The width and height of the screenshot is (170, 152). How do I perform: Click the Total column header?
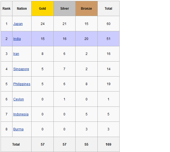click(x=109, y=9)
